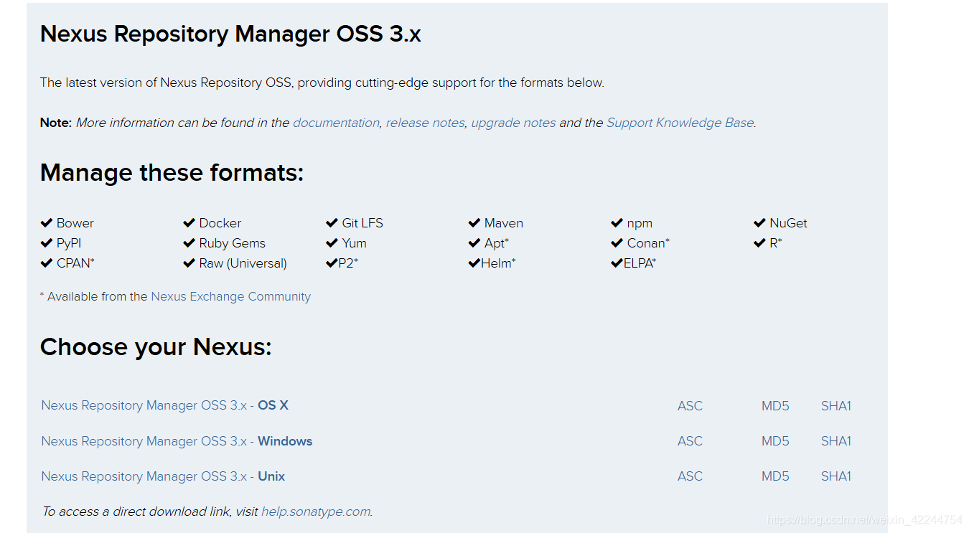Click the checkmark icon beside Conan
Viewport: 969px width, 533px height.
pyautogui.click(x=617, y=243)
